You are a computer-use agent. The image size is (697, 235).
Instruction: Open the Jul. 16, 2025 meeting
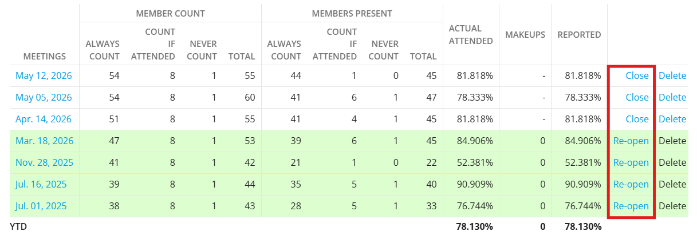pos(41,184)
